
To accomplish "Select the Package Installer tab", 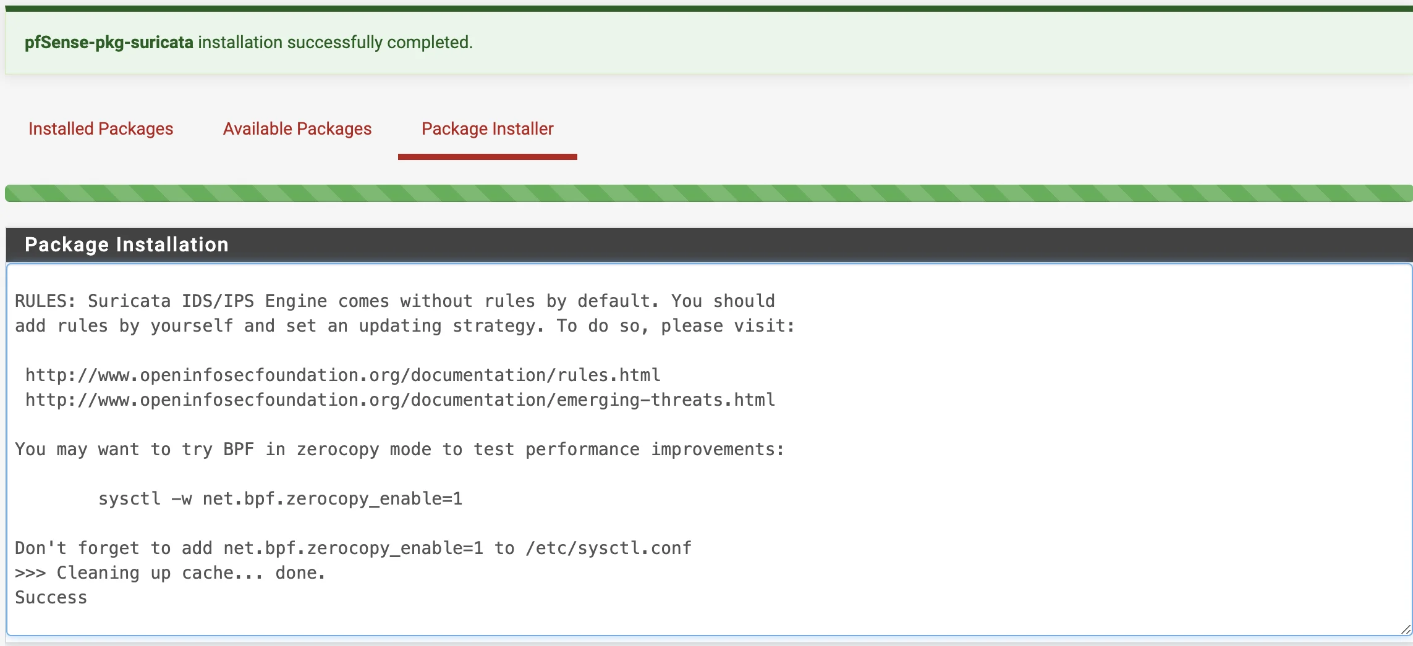I will point(488,128).
